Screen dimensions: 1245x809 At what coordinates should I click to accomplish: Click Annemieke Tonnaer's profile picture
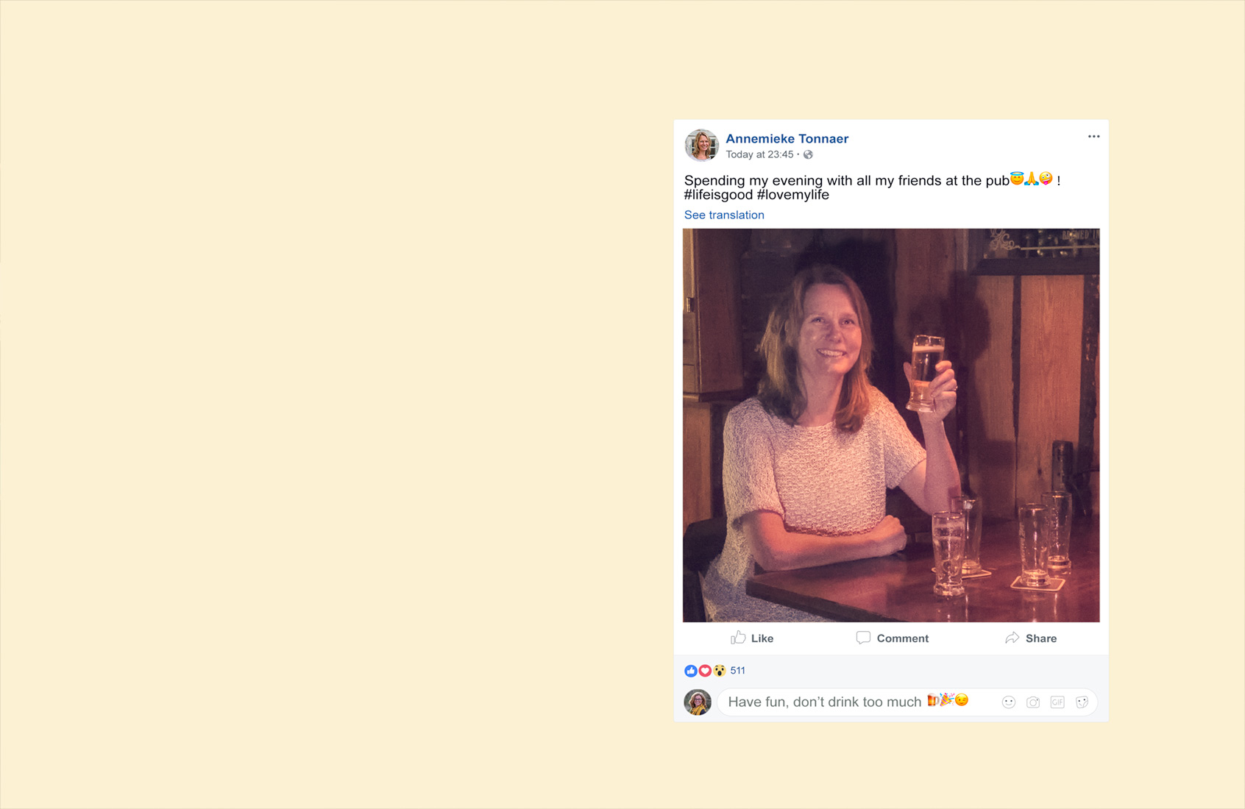point(701,145)
